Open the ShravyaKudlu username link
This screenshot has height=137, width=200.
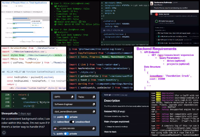pyautogui.click(x=9, y=114)
